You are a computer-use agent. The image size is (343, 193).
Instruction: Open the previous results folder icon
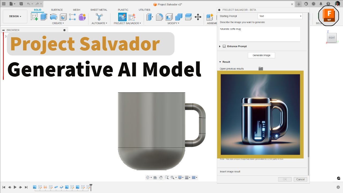pyautogui.click(x=261, y=69)
